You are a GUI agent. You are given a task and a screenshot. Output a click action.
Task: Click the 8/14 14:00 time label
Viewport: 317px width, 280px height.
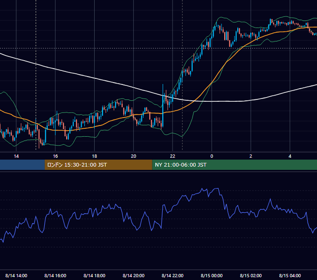(x=16, y=275)
